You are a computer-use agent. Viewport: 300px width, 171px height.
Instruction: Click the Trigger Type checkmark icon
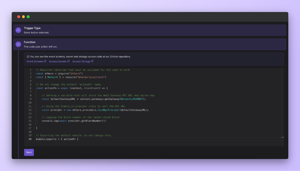click(x=18, y=30)
